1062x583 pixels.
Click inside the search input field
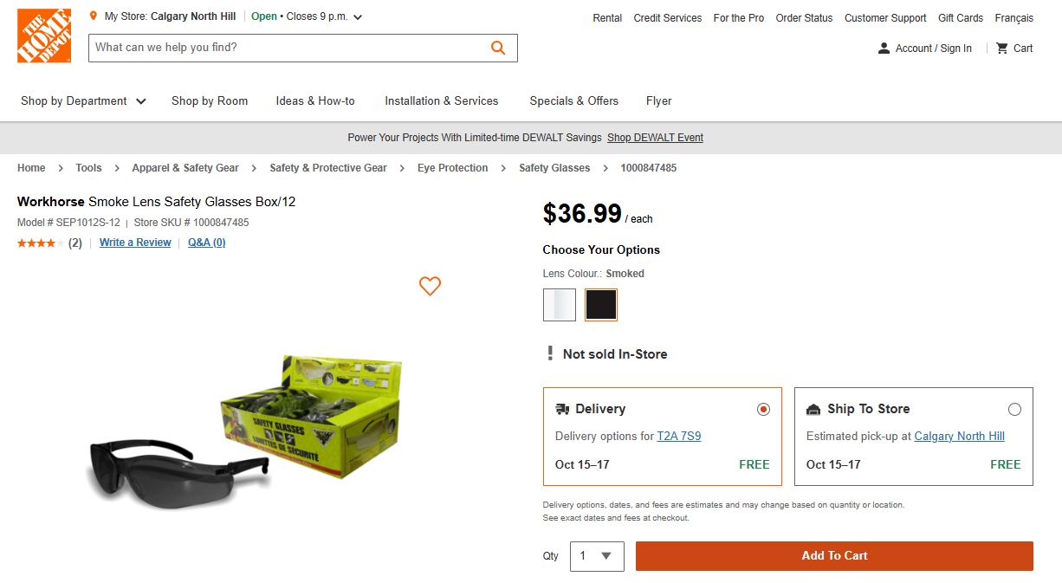tap(260, 48)
